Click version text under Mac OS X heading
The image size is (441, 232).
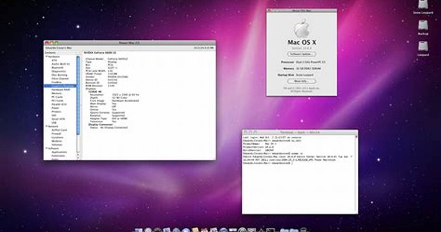[302, 48]
